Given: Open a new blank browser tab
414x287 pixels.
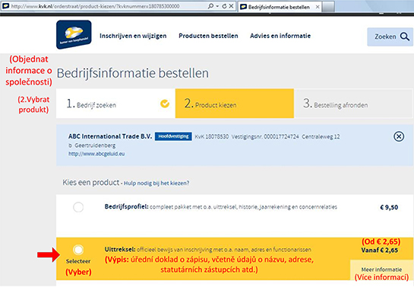Looking at the screenshot, I should tap(328, 7).
